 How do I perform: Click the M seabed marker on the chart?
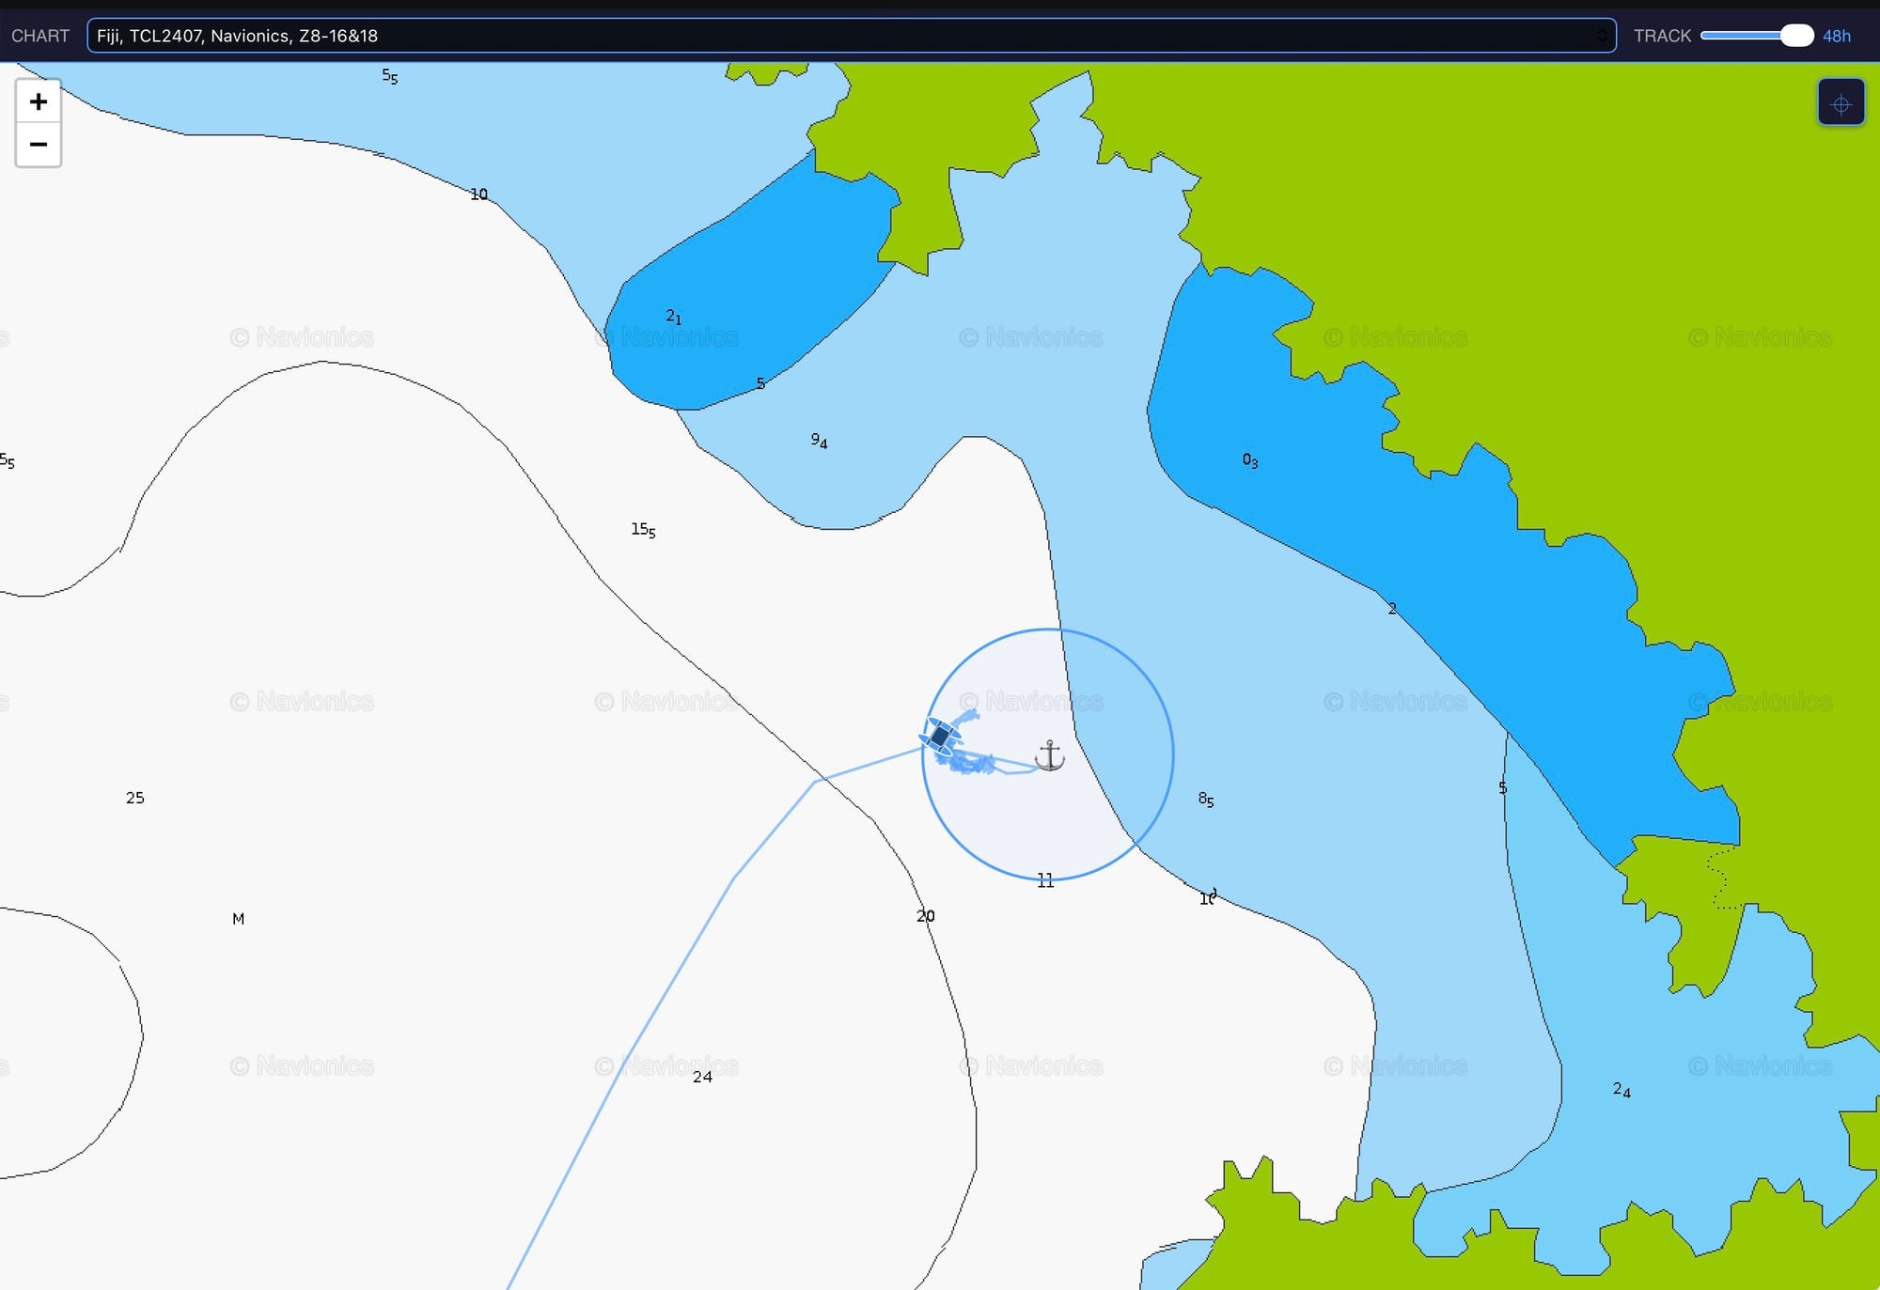tap(239, 919)
